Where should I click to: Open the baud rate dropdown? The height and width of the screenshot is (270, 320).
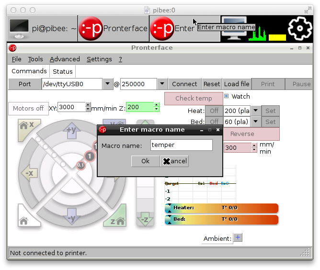pos(162,84)
